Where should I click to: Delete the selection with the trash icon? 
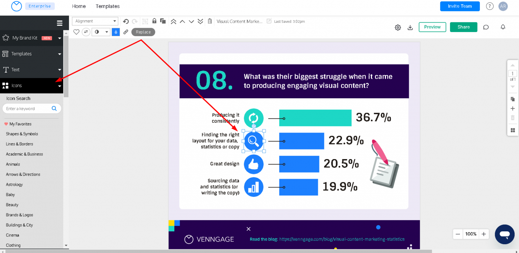coord(209,21)
